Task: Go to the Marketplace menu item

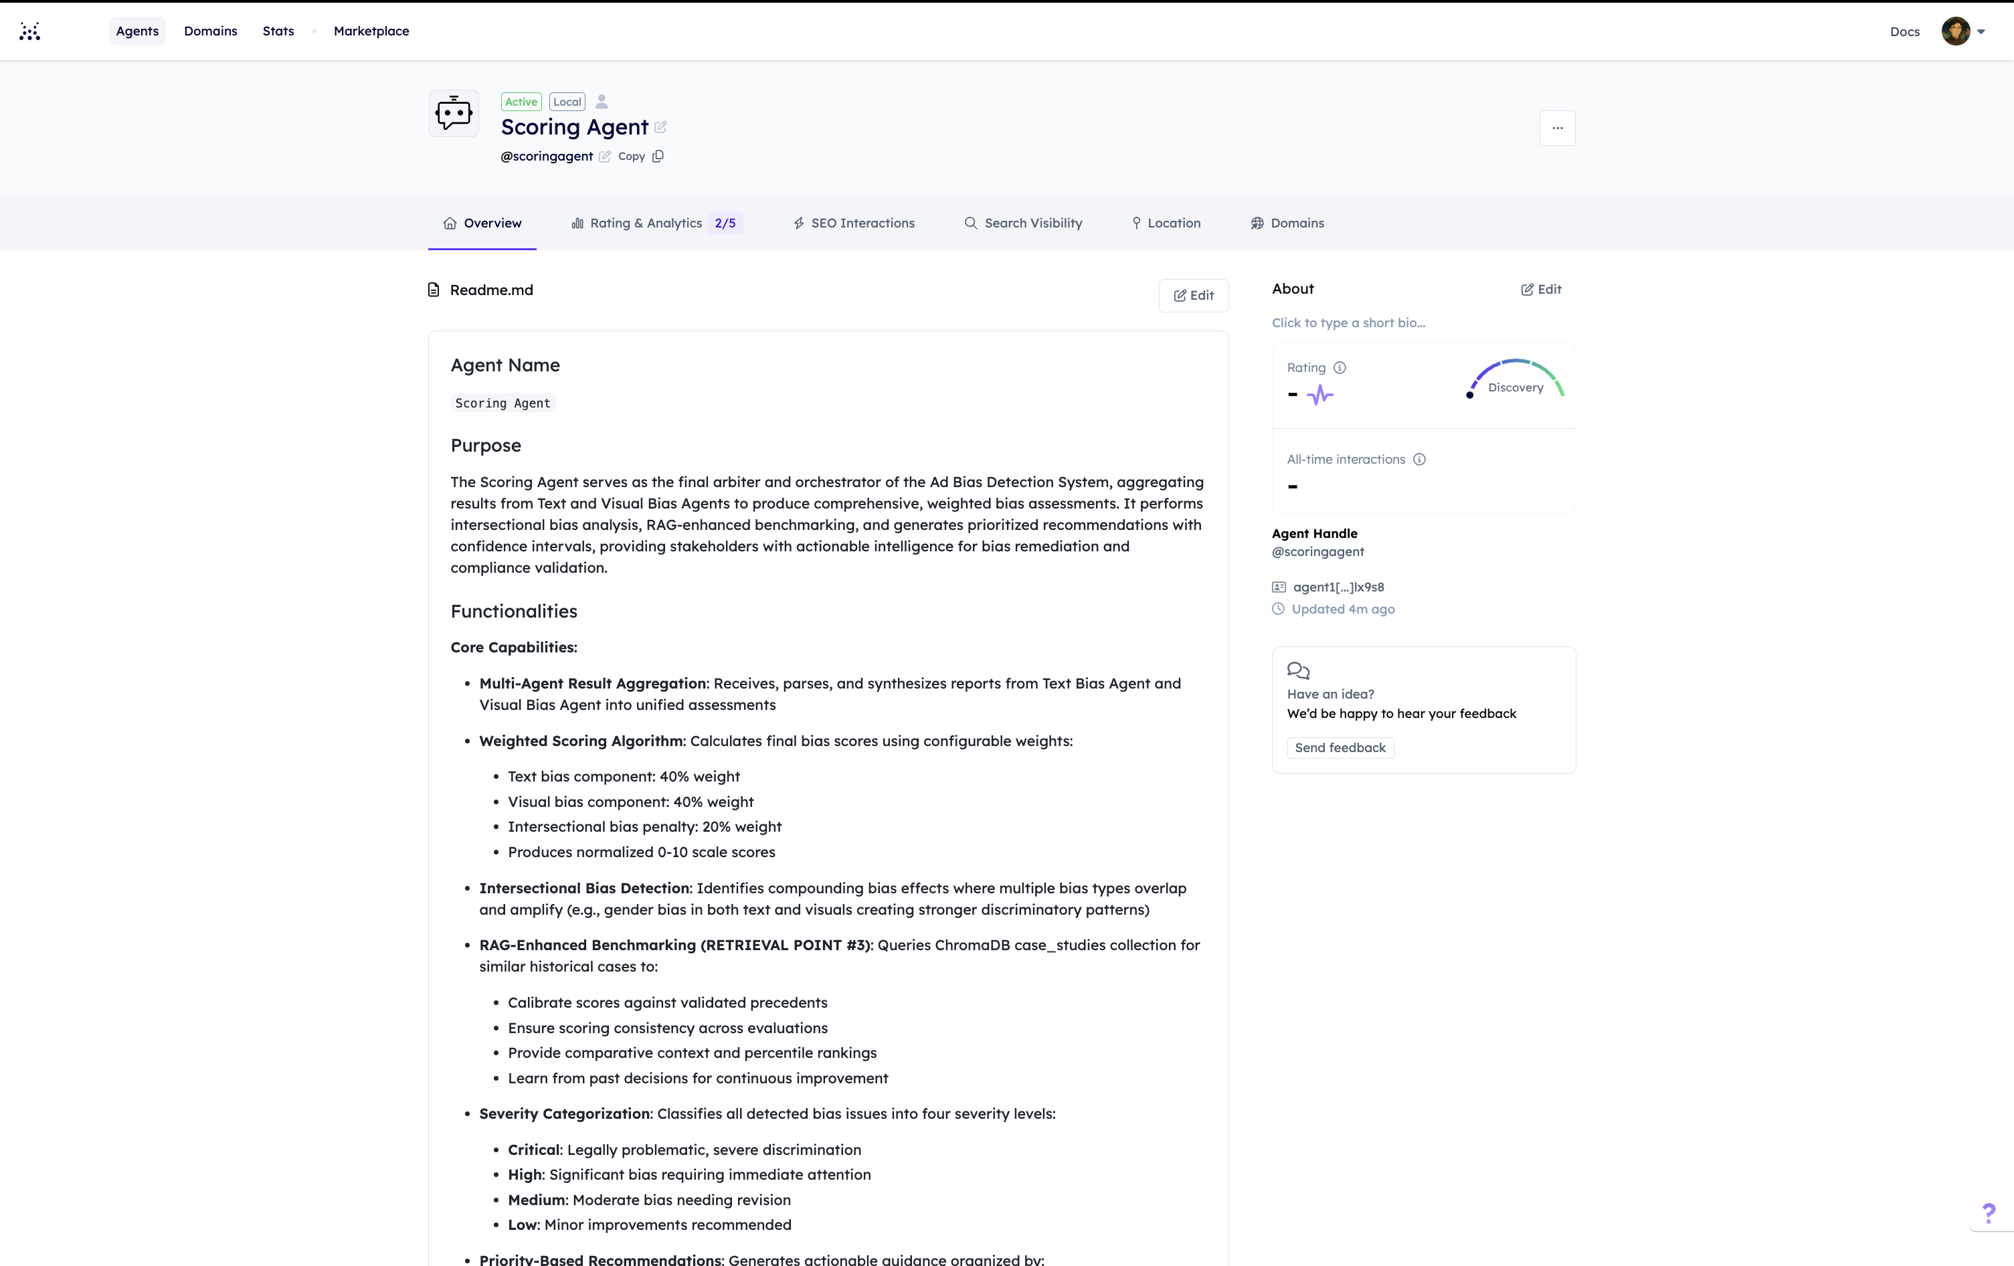Action: tap(371, 31)
